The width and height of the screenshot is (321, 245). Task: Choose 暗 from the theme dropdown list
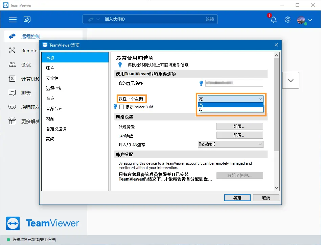(x=230, y=109)
